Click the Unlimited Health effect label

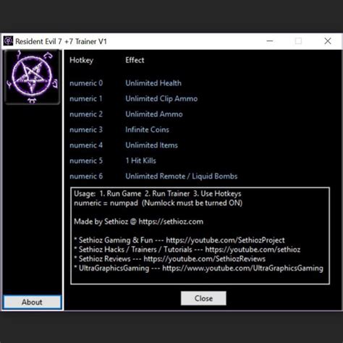click(153, 83)
